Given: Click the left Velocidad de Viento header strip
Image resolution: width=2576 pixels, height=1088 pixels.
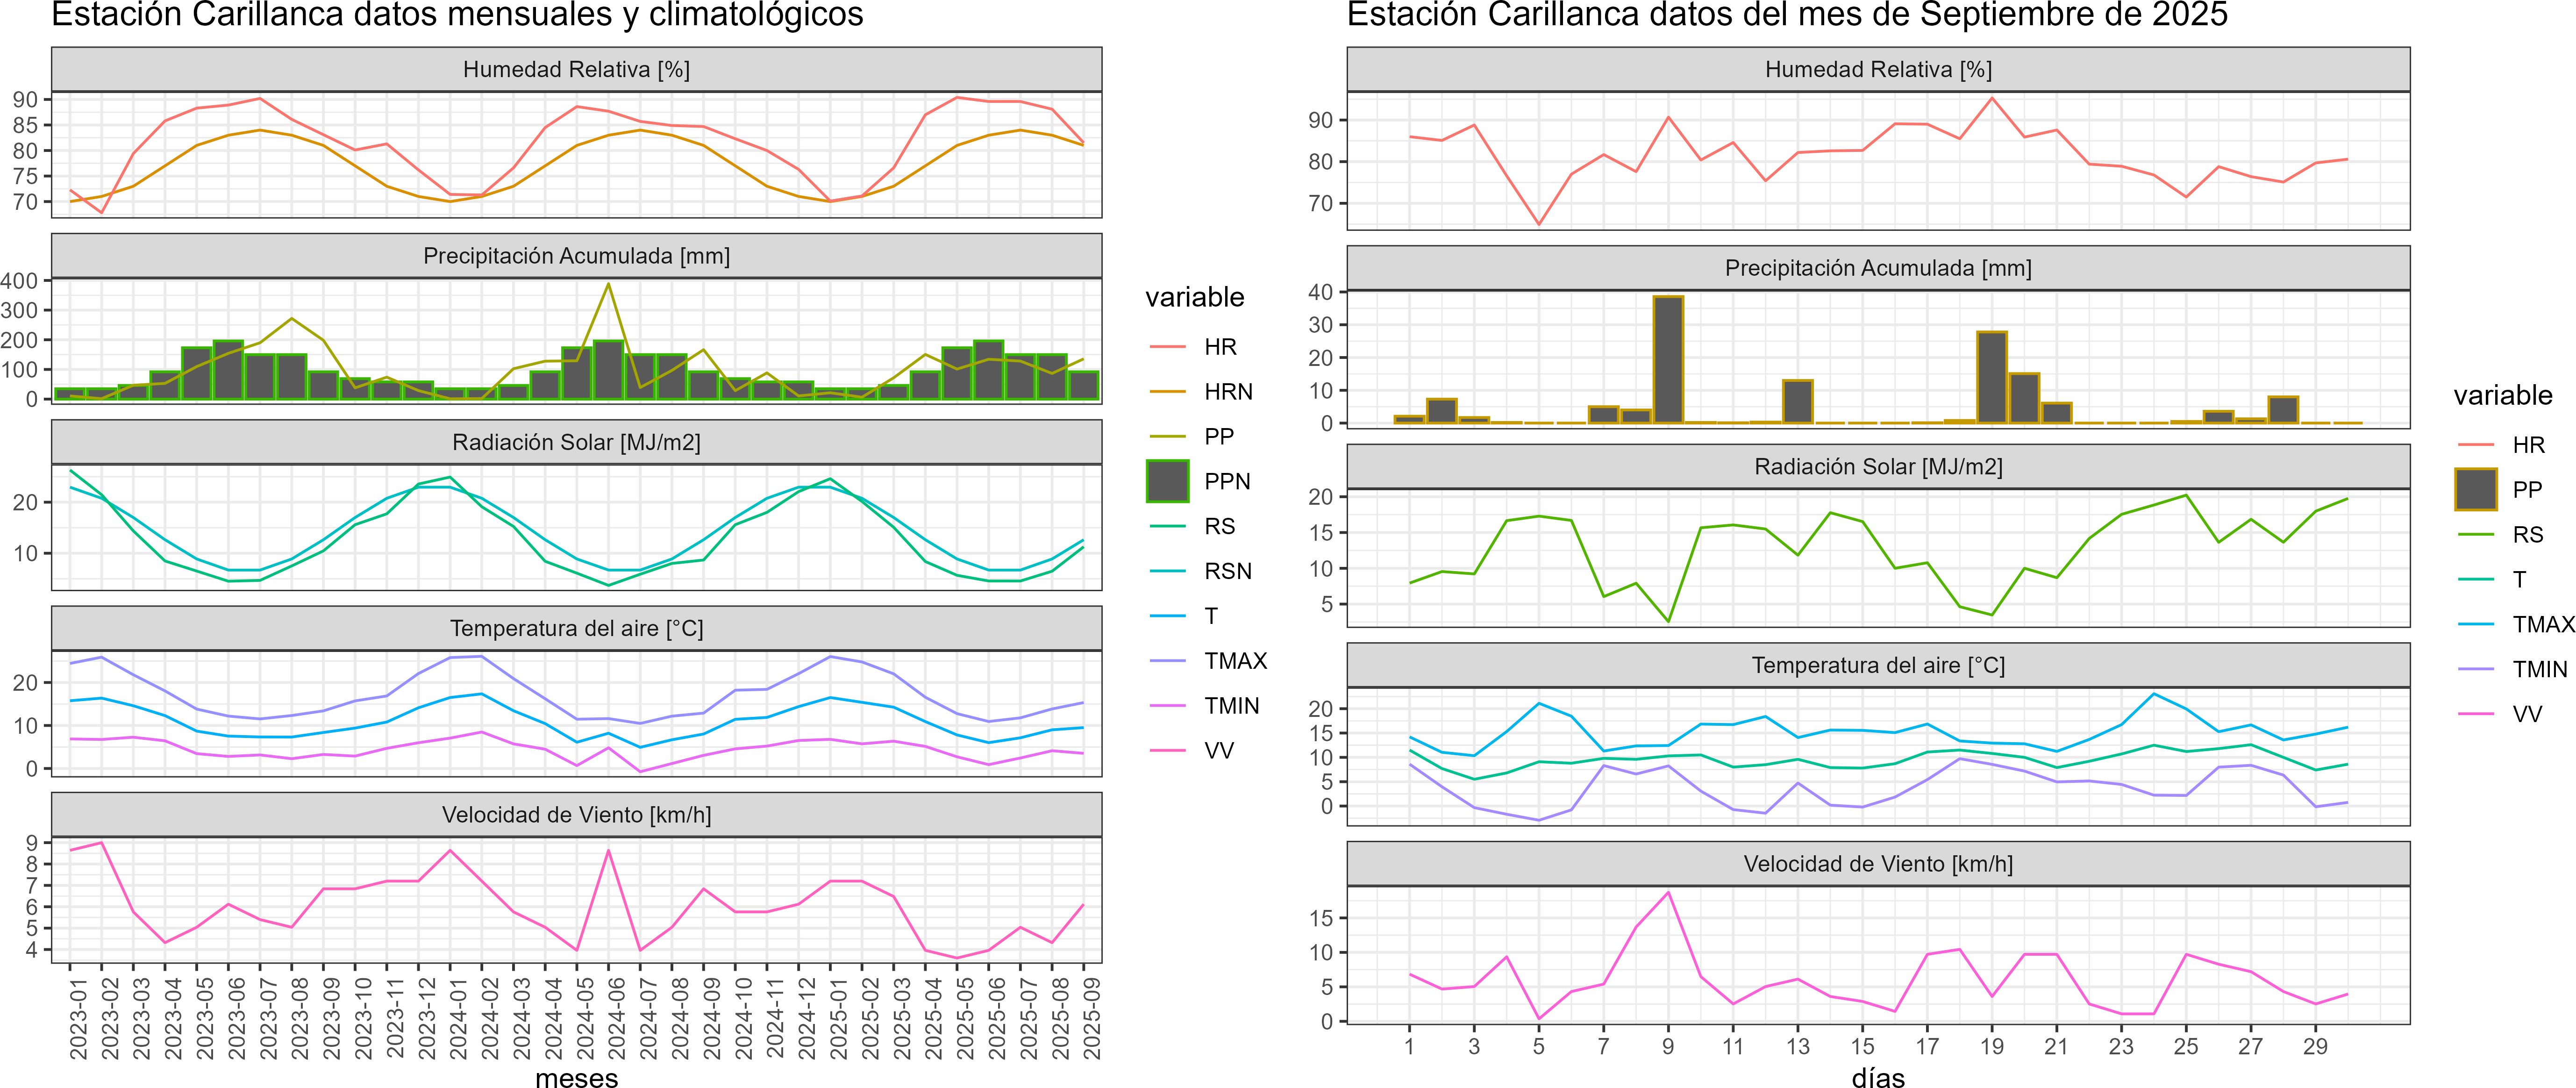Looking at the screenshot, I should click(576, 814).
